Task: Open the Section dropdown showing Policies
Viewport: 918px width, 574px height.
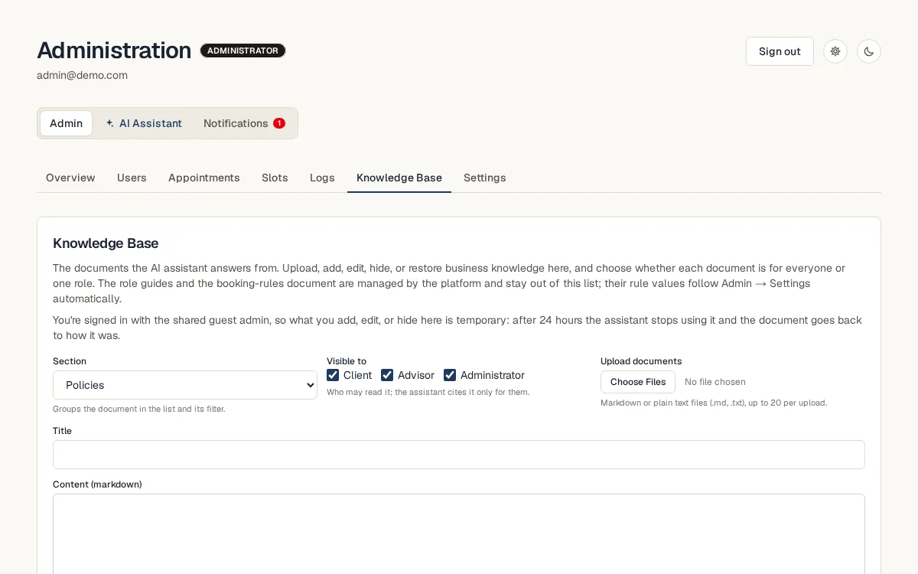Action: [x=185, y=385]
